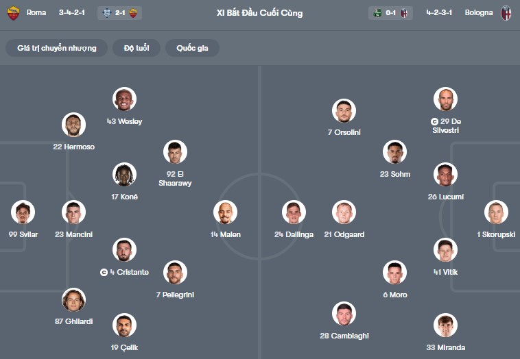Click Miranda's player photo

(446, 325)
